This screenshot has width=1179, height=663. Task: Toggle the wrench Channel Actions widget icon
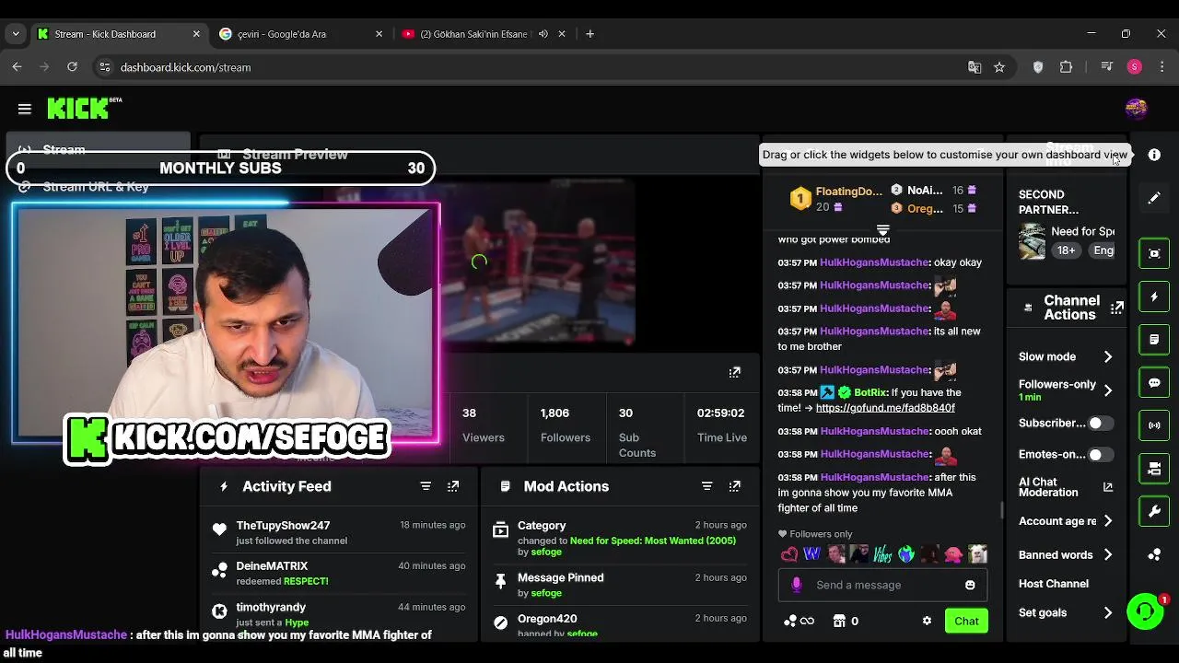1154,511
